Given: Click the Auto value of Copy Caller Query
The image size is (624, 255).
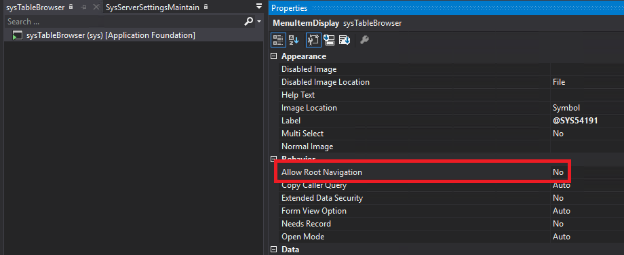Looking at the screenshot, I should [x=562, y=185].
